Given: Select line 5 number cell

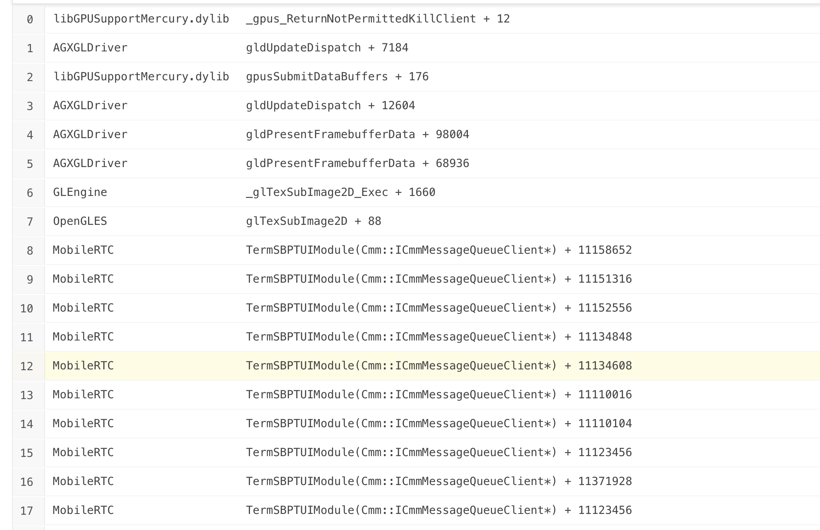Looking at the screenshot, I should point(30,164).
